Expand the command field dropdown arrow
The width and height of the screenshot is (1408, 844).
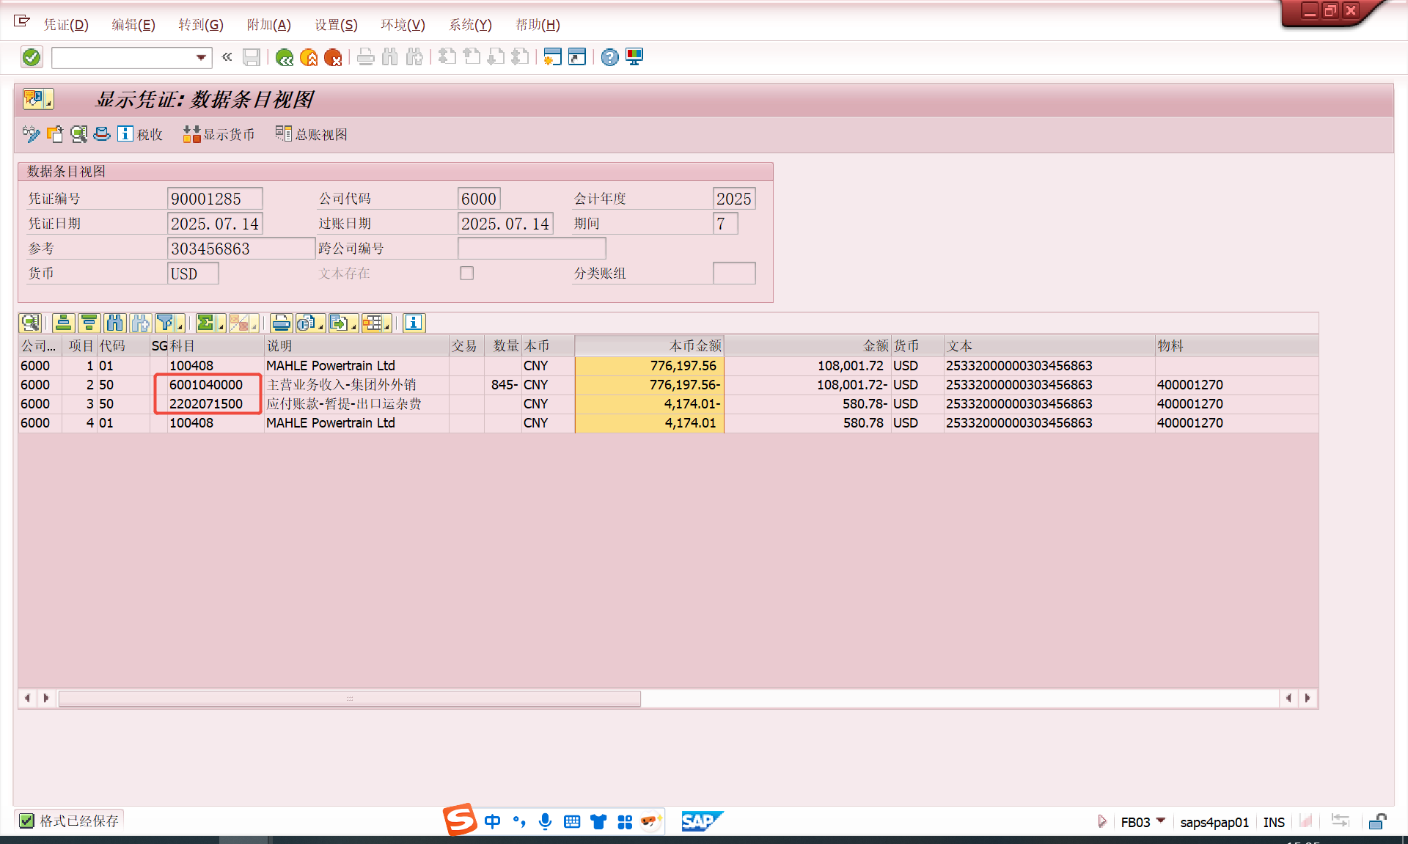(x=201, y=57)
